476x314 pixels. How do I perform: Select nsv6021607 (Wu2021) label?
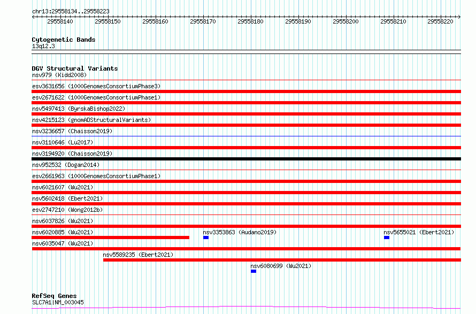[63, 187]
